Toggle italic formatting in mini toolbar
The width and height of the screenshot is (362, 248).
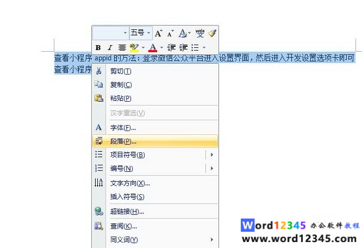click(x=110, y=48)
